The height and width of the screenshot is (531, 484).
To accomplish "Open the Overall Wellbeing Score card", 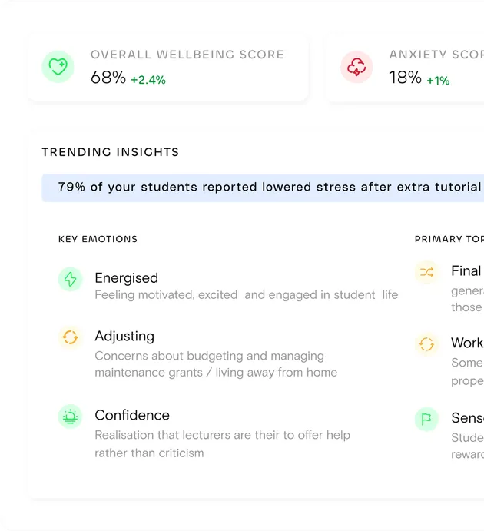I will point(167,68).
